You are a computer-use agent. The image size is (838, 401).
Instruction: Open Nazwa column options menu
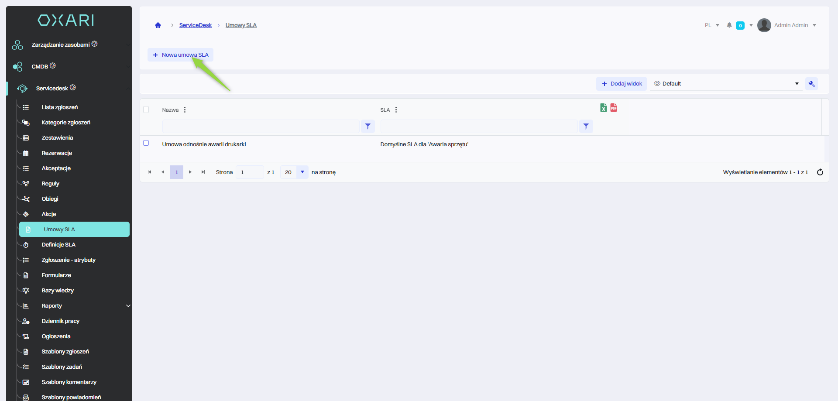tap(185, 110)
